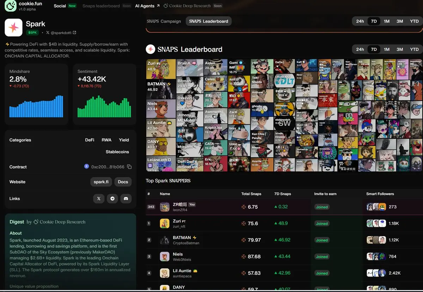423x292 pixels.
Task: Click the cookie.fun logo icon
Action: [11, 6]
